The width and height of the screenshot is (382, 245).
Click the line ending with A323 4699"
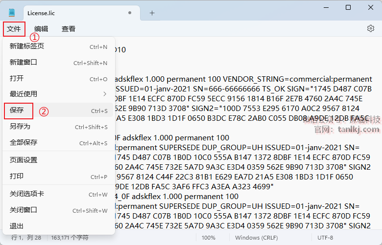pos(194,187)
